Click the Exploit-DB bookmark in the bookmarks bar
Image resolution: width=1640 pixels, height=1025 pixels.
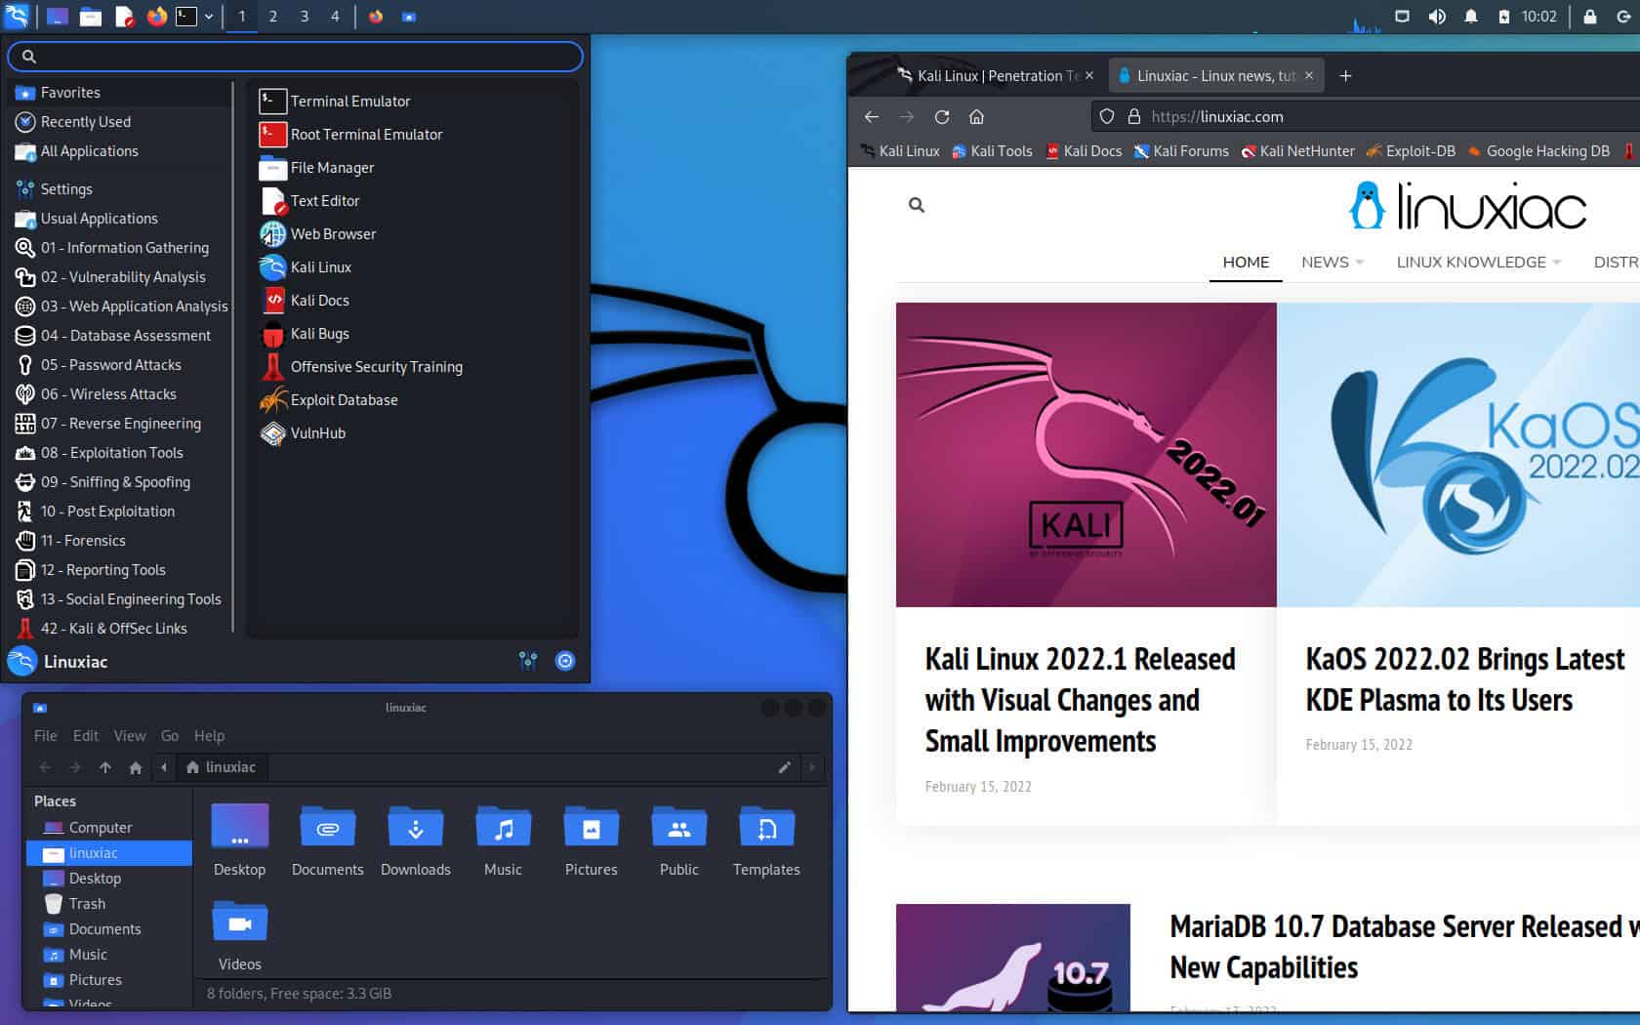[x=1410, y=151]
